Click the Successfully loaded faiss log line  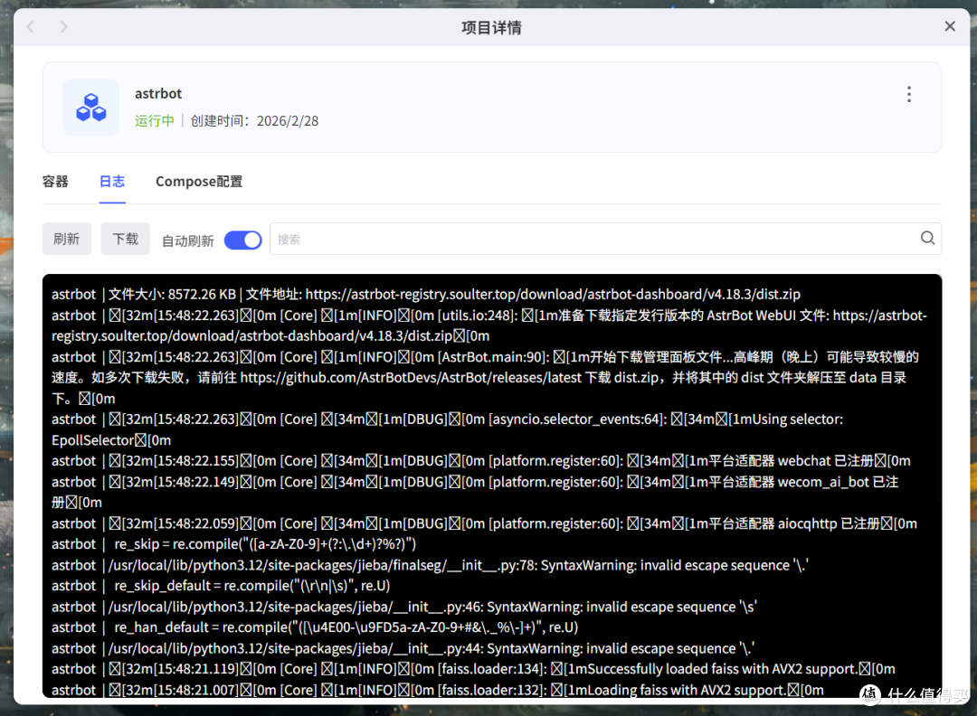pos(473,669)
